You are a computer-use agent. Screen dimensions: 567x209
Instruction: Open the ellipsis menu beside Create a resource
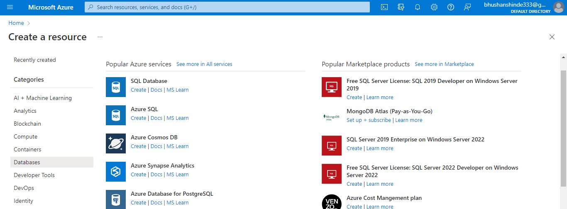(x=100, y=37)
